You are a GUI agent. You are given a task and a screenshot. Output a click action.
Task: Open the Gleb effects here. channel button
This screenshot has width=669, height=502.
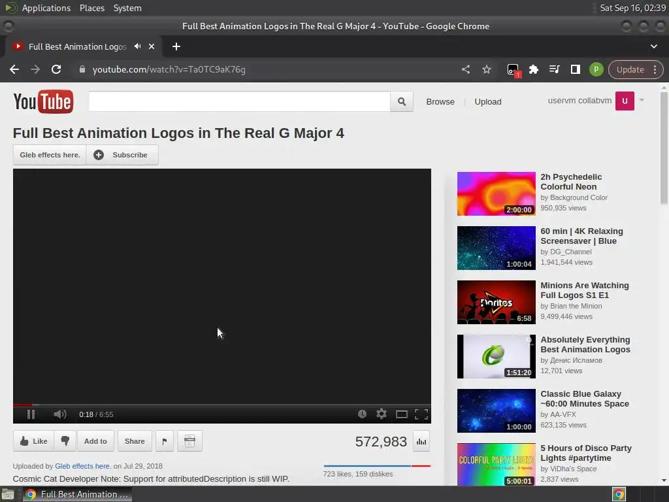50,155
